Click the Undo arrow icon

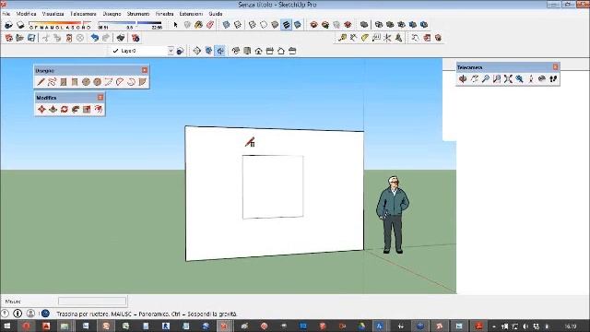[x=95, y=38]
